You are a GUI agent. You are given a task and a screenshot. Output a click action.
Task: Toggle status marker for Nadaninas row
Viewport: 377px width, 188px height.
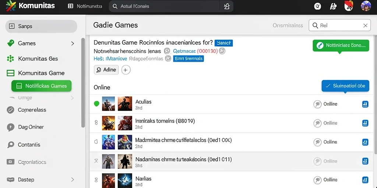pyautogui.click(x=96, y=161)
